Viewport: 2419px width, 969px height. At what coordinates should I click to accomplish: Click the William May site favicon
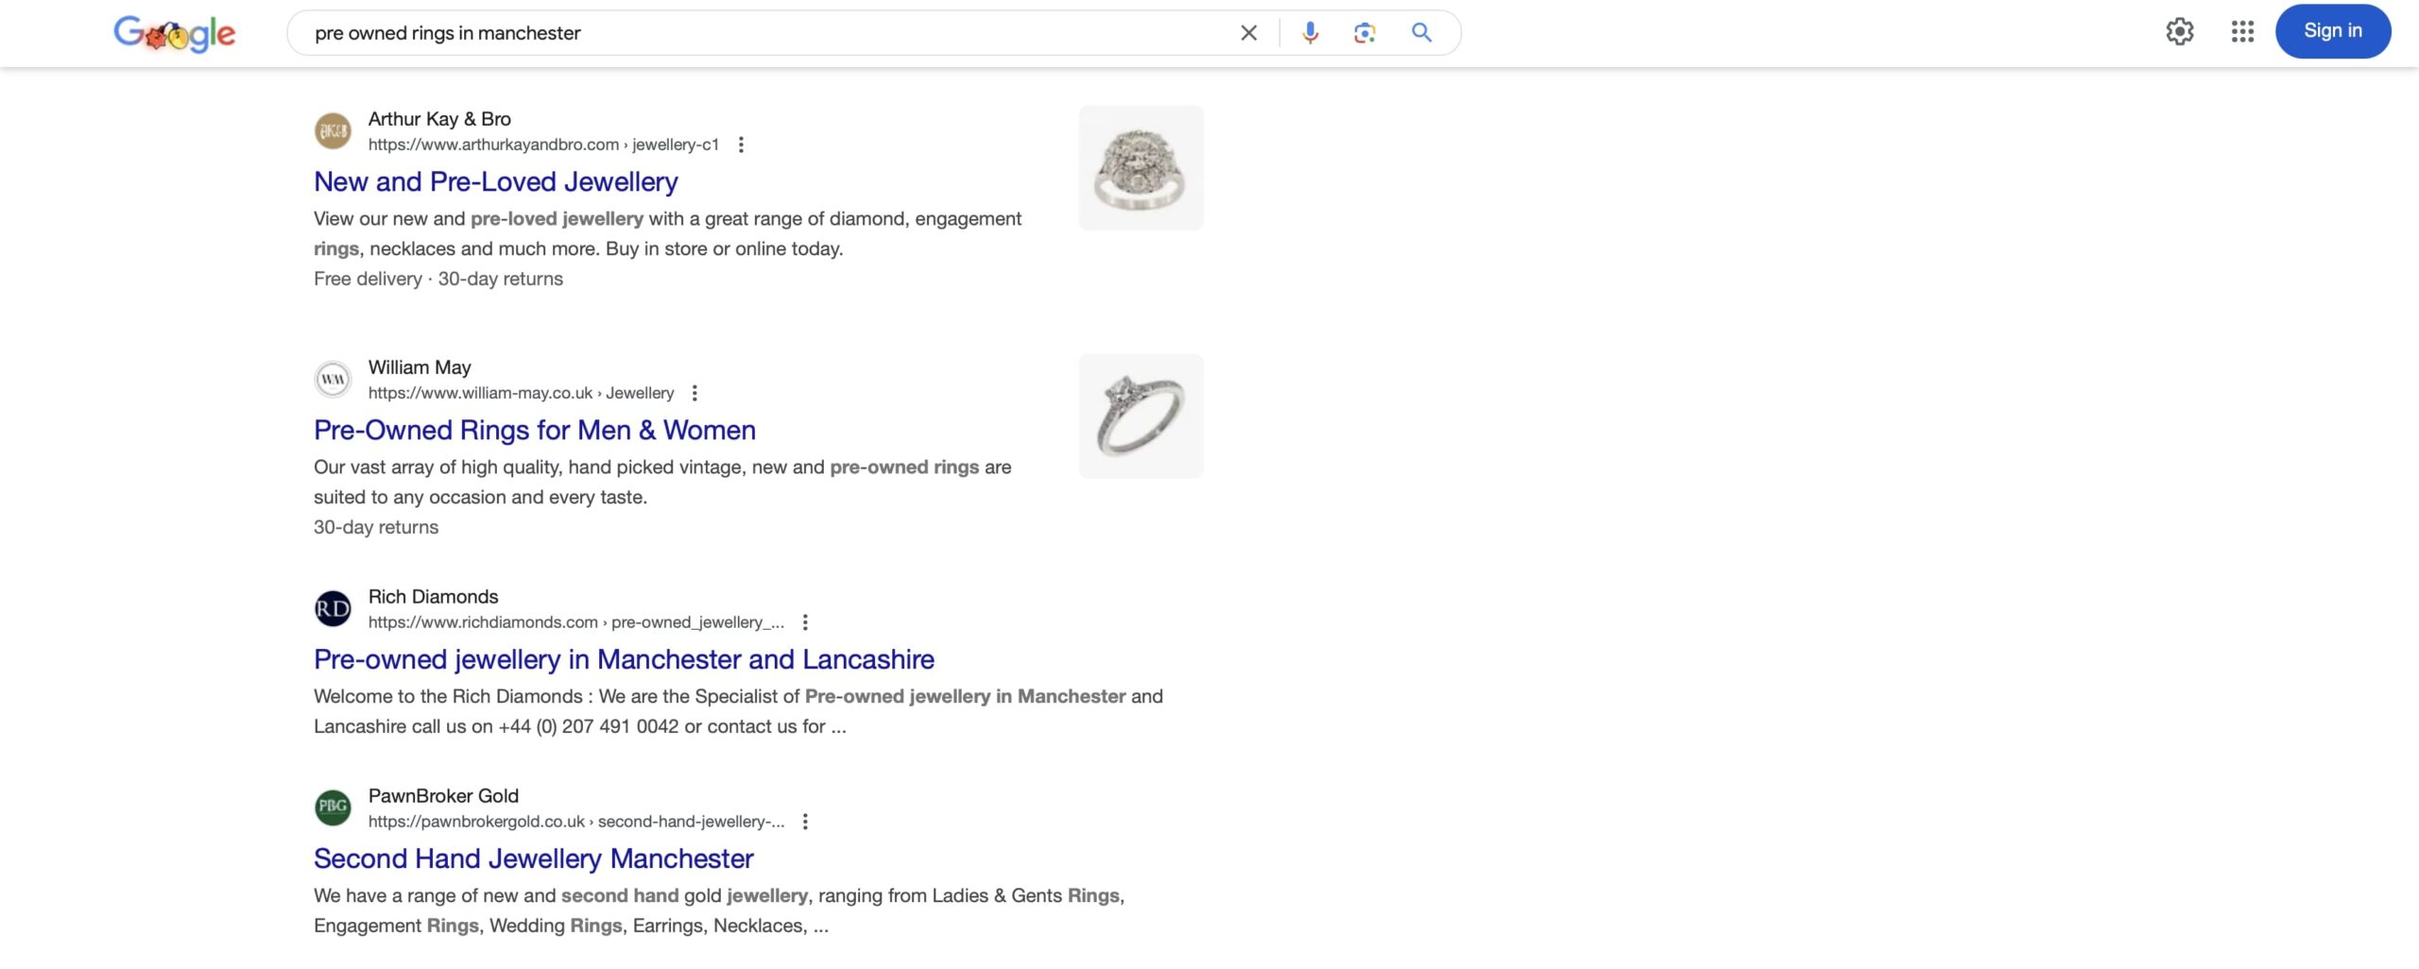(x=333, y=379)
